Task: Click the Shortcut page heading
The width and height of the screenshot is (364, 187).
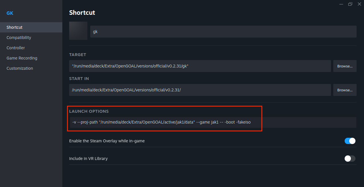Action: tap(82, 13)
